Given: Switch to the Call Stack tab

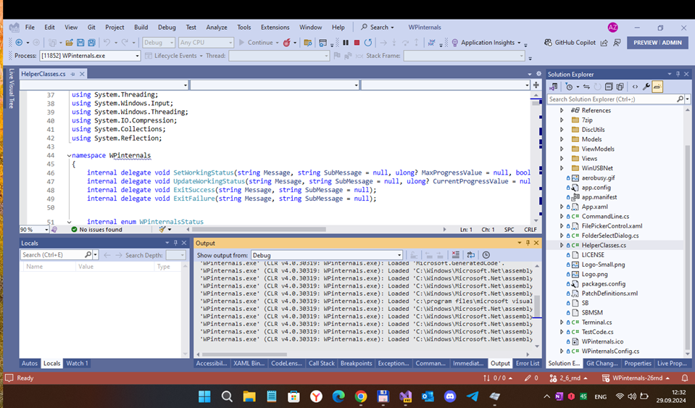Looking at the screenshot, I should pos(321,363).
